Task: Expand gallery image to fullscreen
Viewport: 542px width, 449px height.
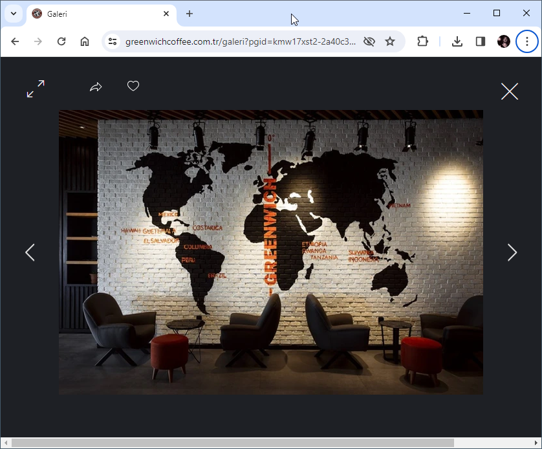Action: 36,89
